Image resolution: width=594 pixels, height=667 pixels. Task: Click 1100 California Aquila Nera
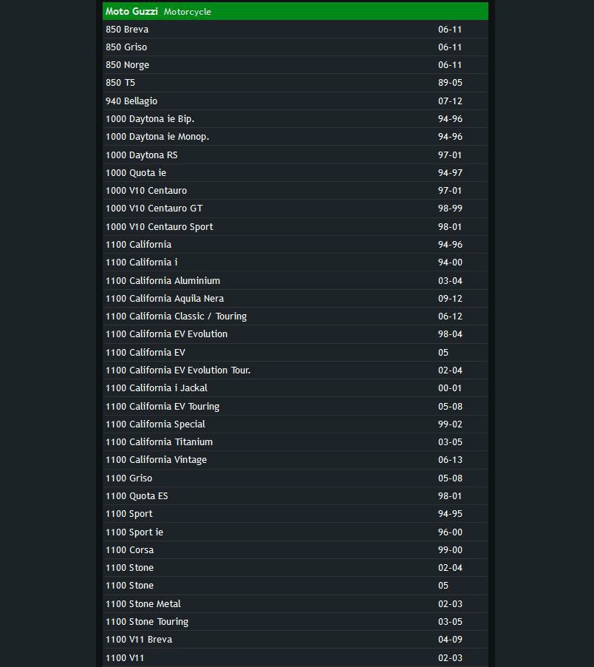coord(165,299)
